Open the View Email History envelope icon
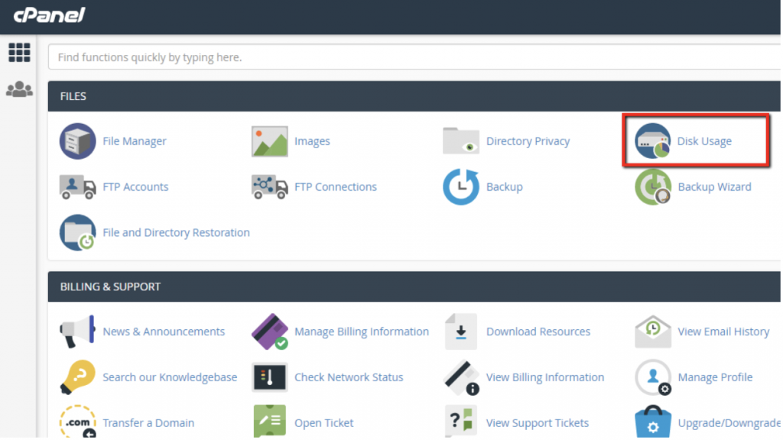The width and height of the screenshot is (783, 440). pos(653,332)
